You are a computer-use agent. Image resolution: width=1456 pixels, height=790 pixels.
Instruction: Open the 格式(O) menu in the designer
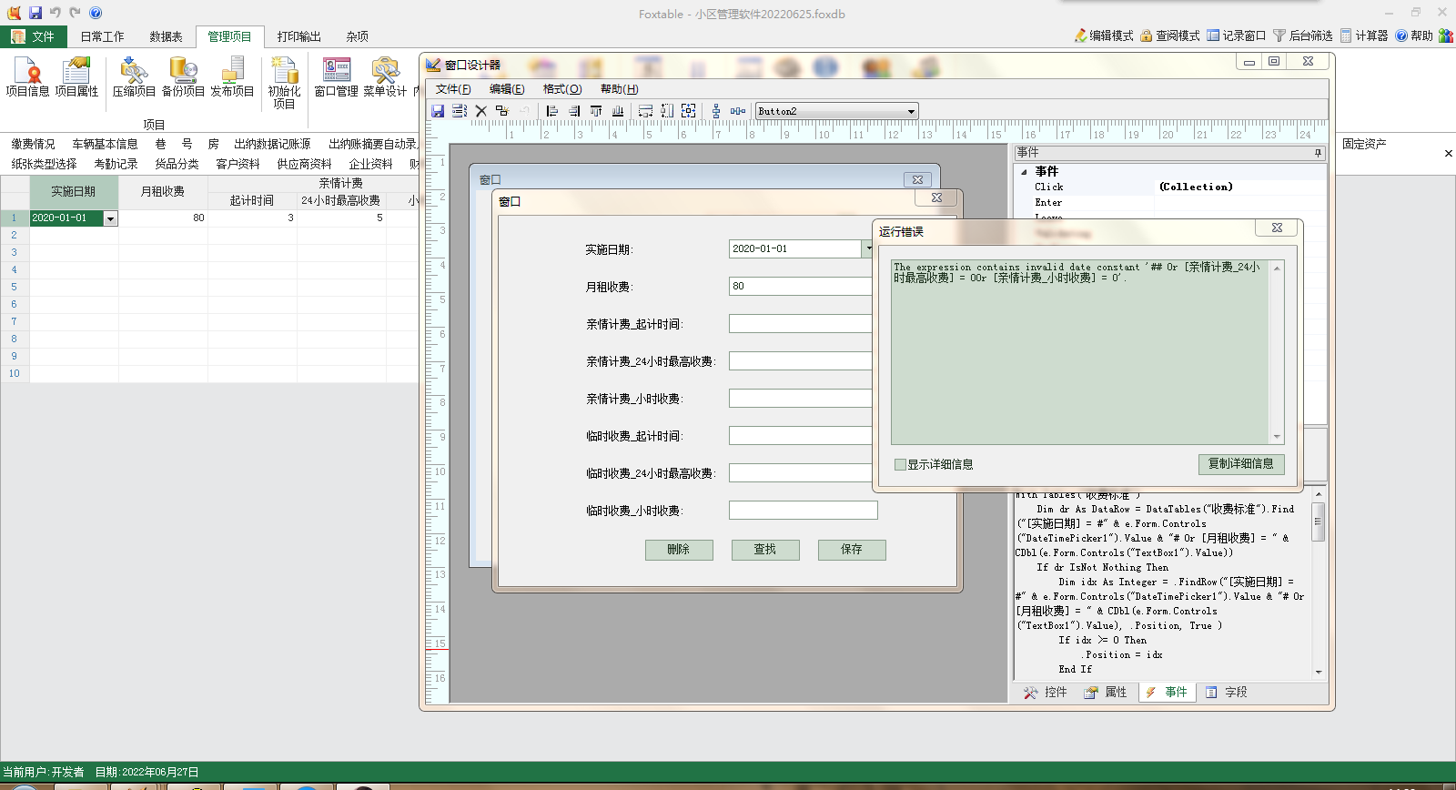[x=562, y=89]
